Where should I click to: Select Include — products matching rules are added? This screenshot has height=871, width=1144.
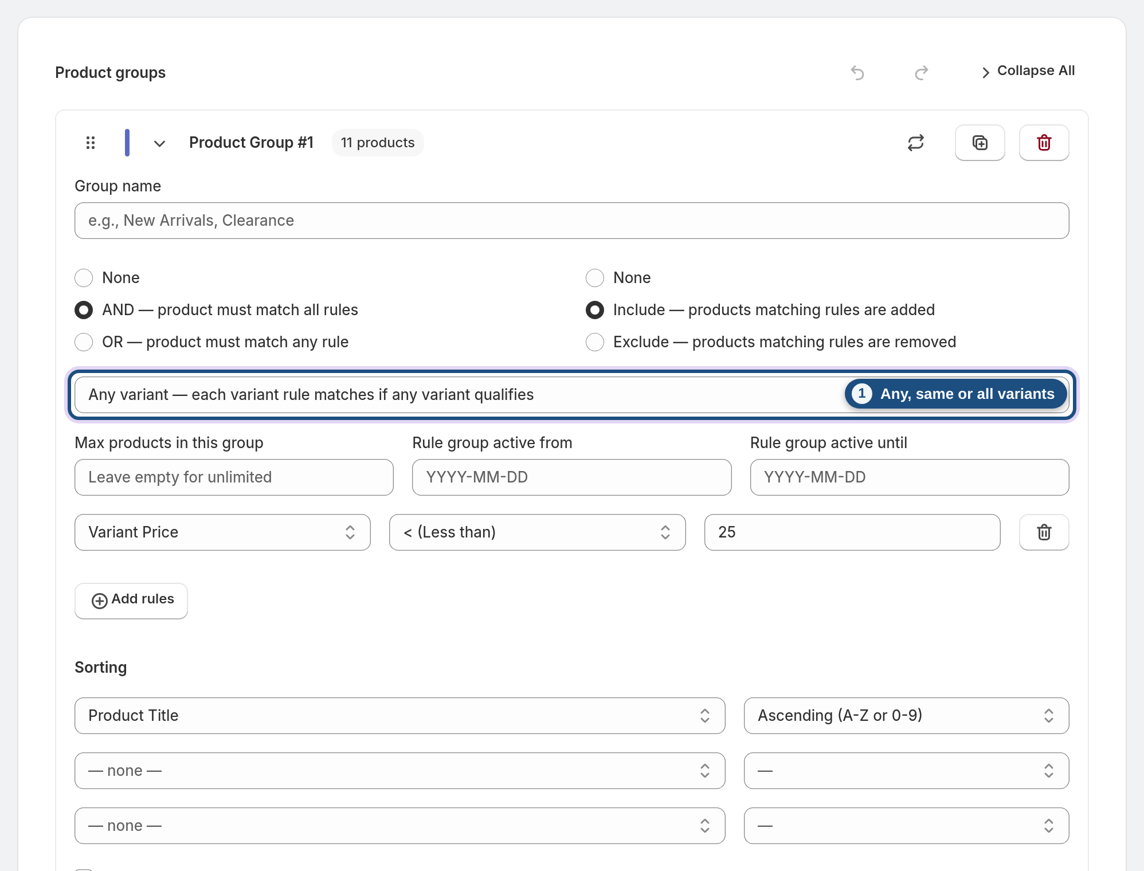[x=761, y=310]
